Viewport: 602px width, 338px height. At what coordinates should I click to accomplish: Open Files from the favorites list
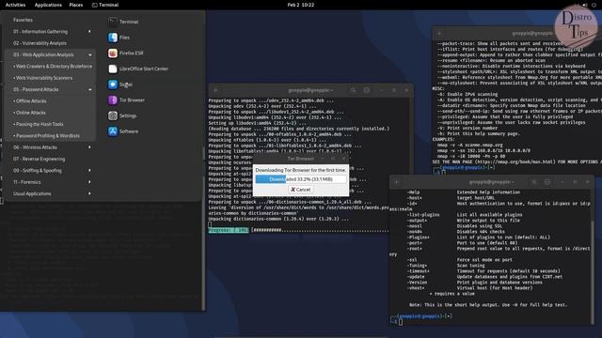coord(119,38)
